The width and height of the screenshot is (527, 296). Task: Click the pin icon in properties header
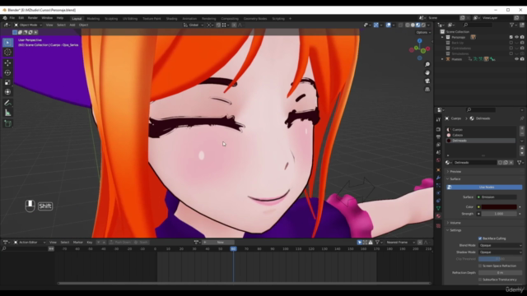[521, 118]
